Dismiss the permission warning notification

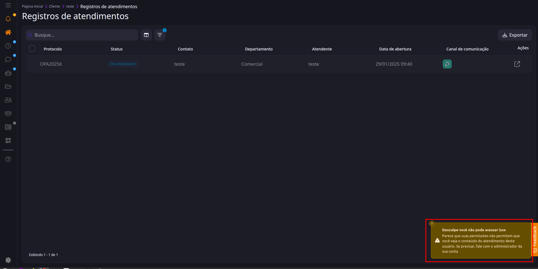point(432,224)
